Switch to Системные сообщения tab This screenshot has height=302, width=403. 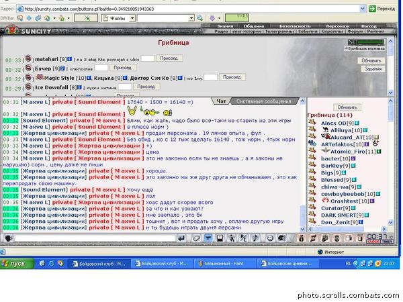[264, 101]
